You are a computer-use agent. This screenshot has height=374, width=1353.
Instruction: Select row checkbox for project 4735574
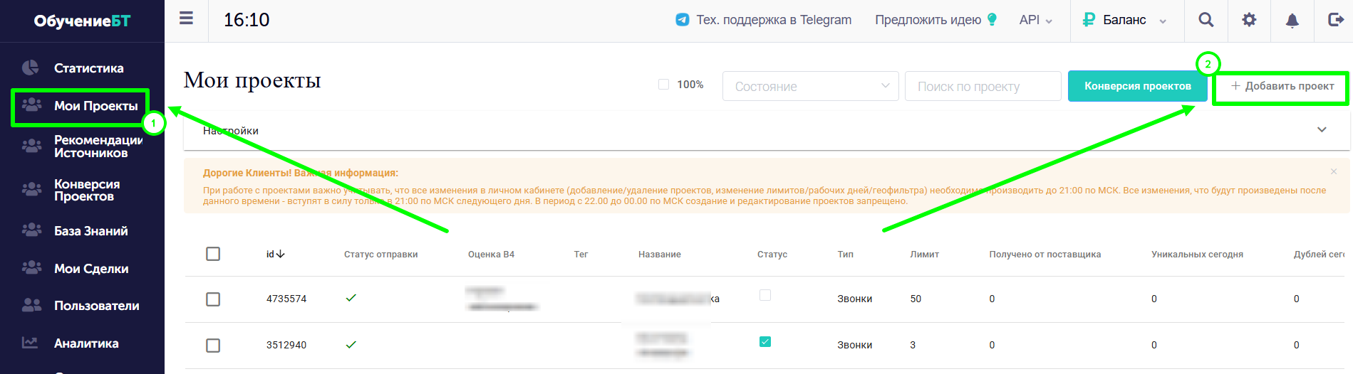[213, 299]
